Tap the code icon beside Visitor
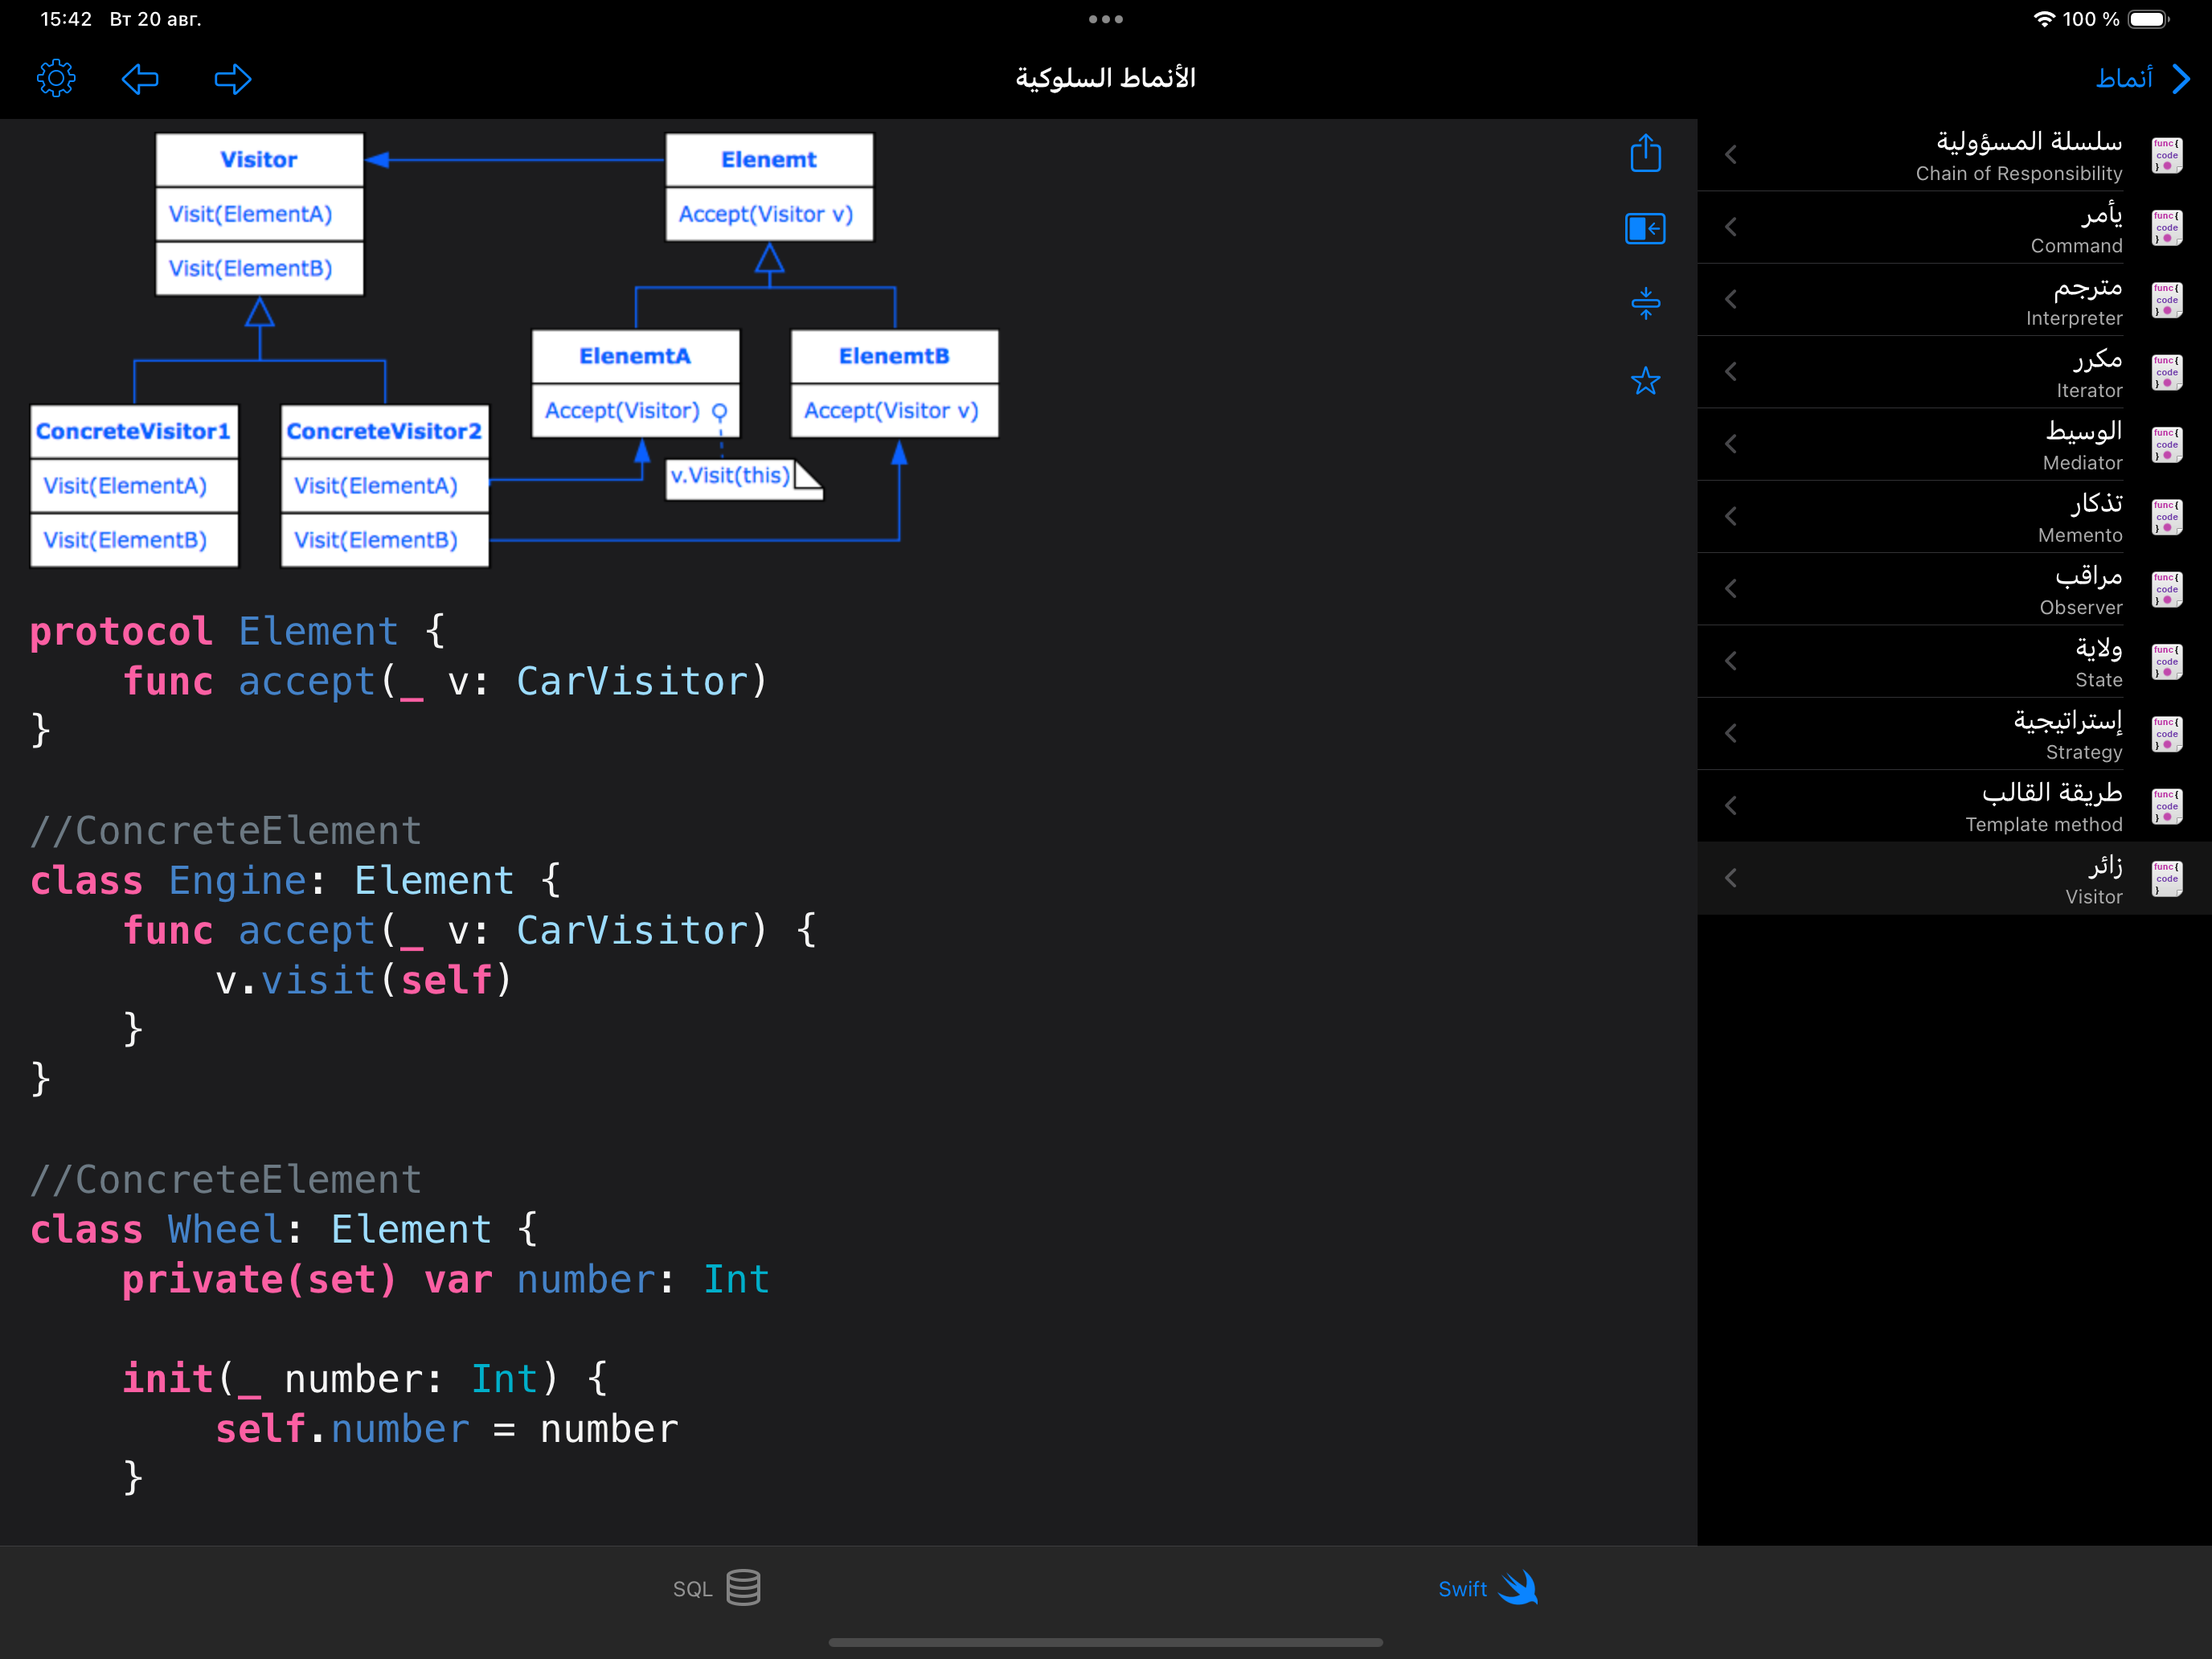Viewport: 2212px width, 1659px height. (x=2166, y=878)
